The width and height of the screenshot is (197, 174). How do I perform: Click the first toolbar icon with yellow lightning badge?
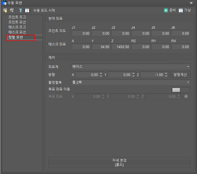click(x=5, y=10)
